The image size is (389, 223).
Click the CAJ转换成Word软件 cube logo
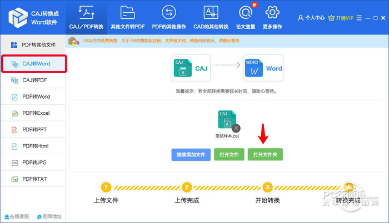[18, 18]
